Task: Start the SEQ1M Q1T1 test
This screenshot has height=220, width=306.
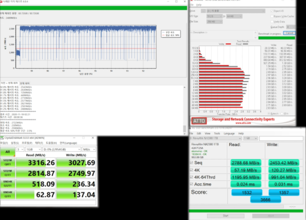Action: (7, 173)
